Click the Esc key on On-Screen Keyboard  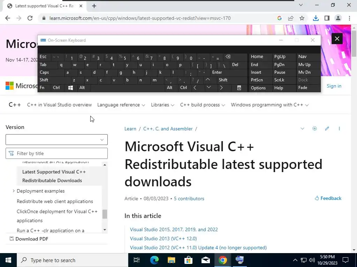point(43,57)
